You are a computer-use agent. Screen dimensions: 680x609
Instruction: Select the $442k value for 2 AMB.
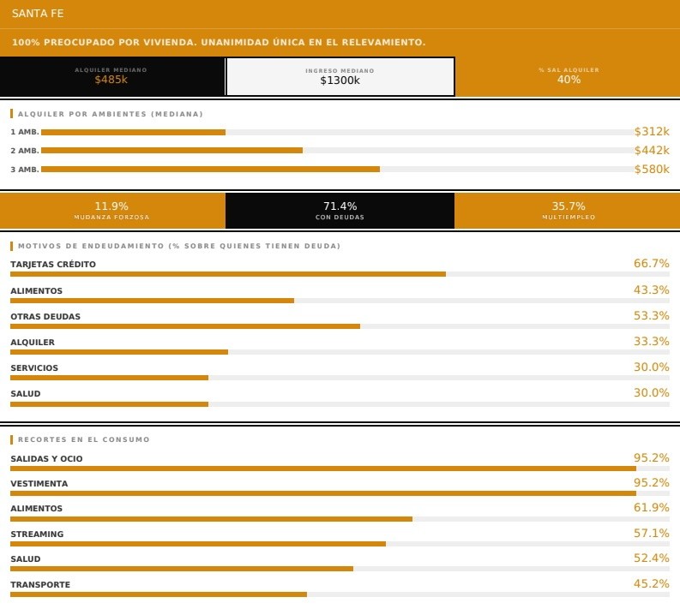pyautogui.click(x=651, y=150)
